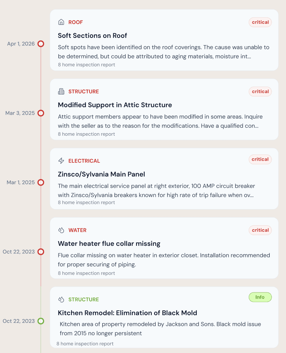286x353 pixels.
Task: Click the green timeline marker for Oct 22, 2023
Action: click(41, 321)
